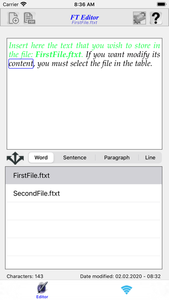
Task: Open PDF settings puzzle-gear icon
Action: (140, 18)
